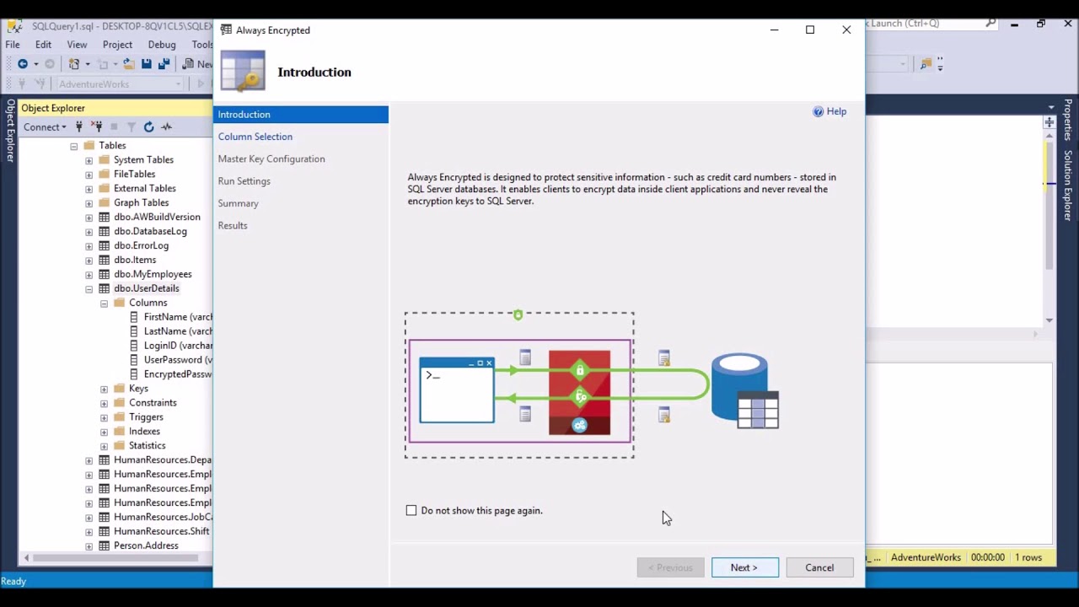Open the Project menu
This screenshot has width=1079, height=607.
tap(117, 45)
